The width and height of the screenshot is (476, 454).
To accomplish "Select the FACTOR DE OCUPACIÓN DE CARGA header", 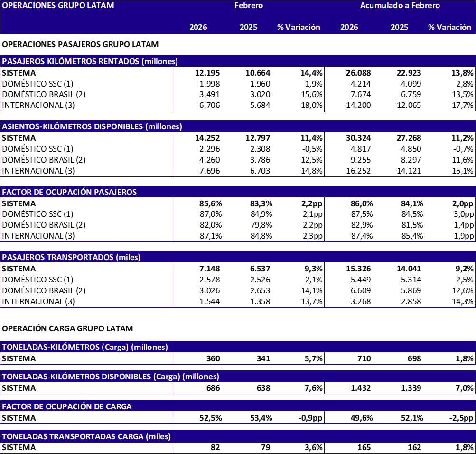I will tap(67, 406).
